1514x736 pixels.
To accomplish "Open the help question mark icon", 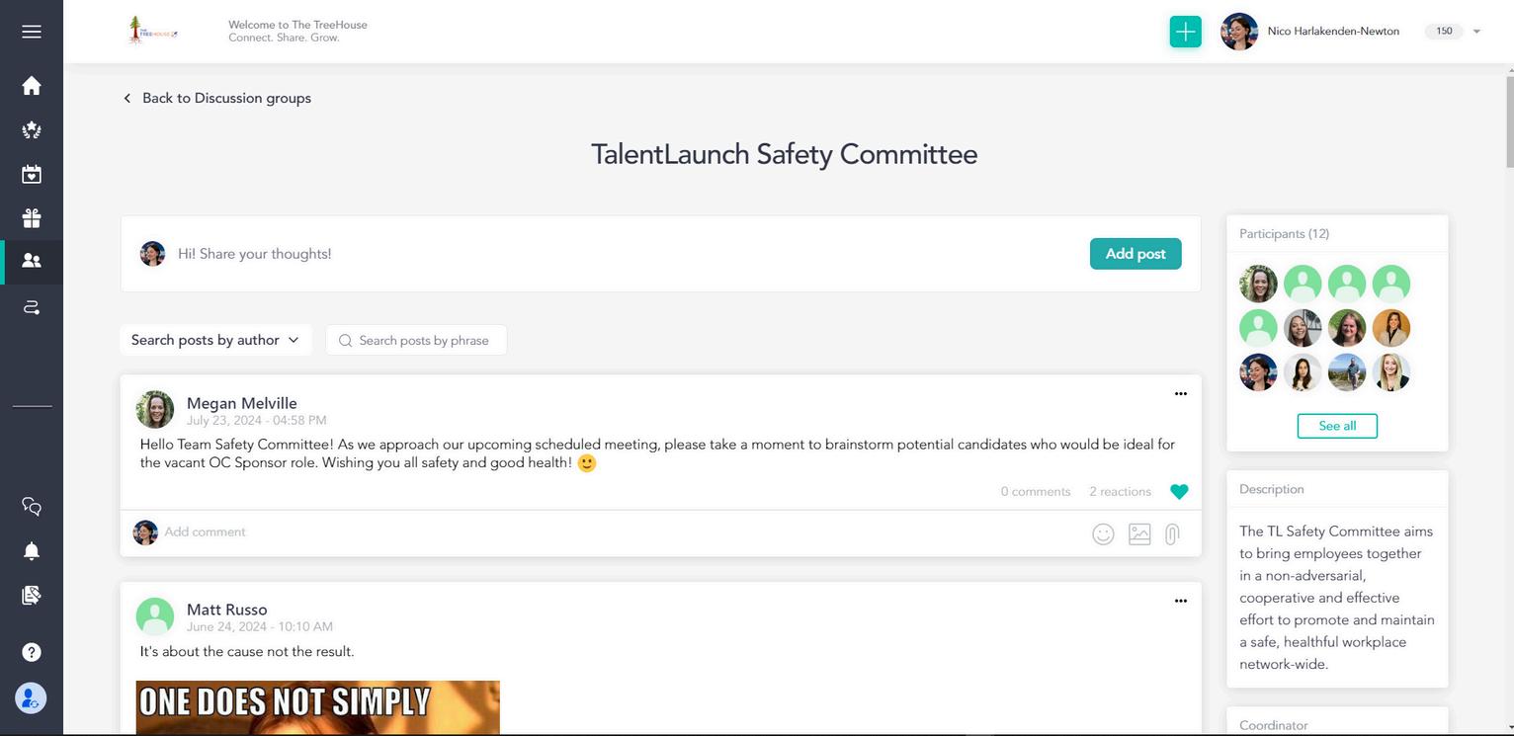I will [x=32, y=652].
